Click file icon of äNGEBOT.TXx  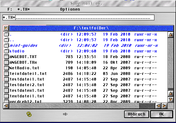tap(6, 62)
